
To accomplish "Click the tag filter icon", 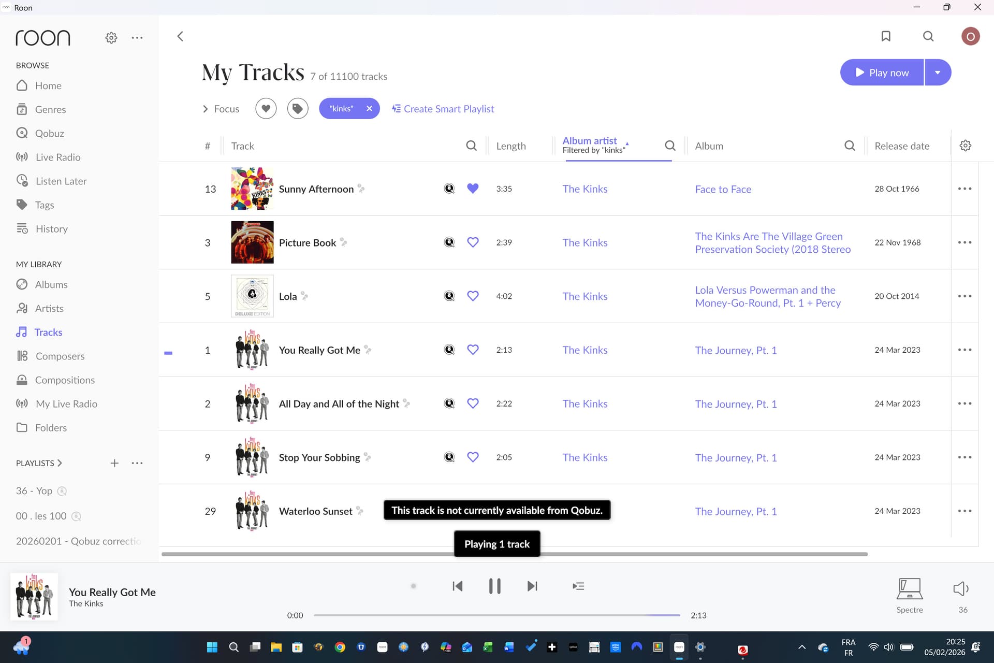I will [297, 109].
